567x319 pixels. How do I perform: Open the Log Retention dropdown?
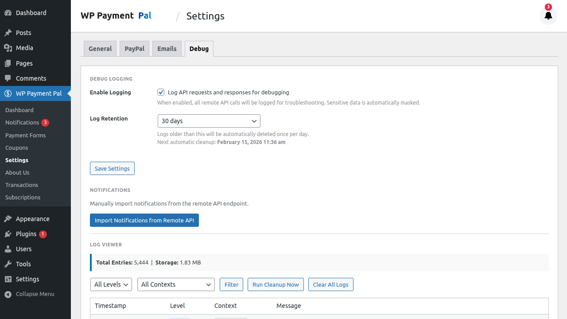tap(209, 121)
